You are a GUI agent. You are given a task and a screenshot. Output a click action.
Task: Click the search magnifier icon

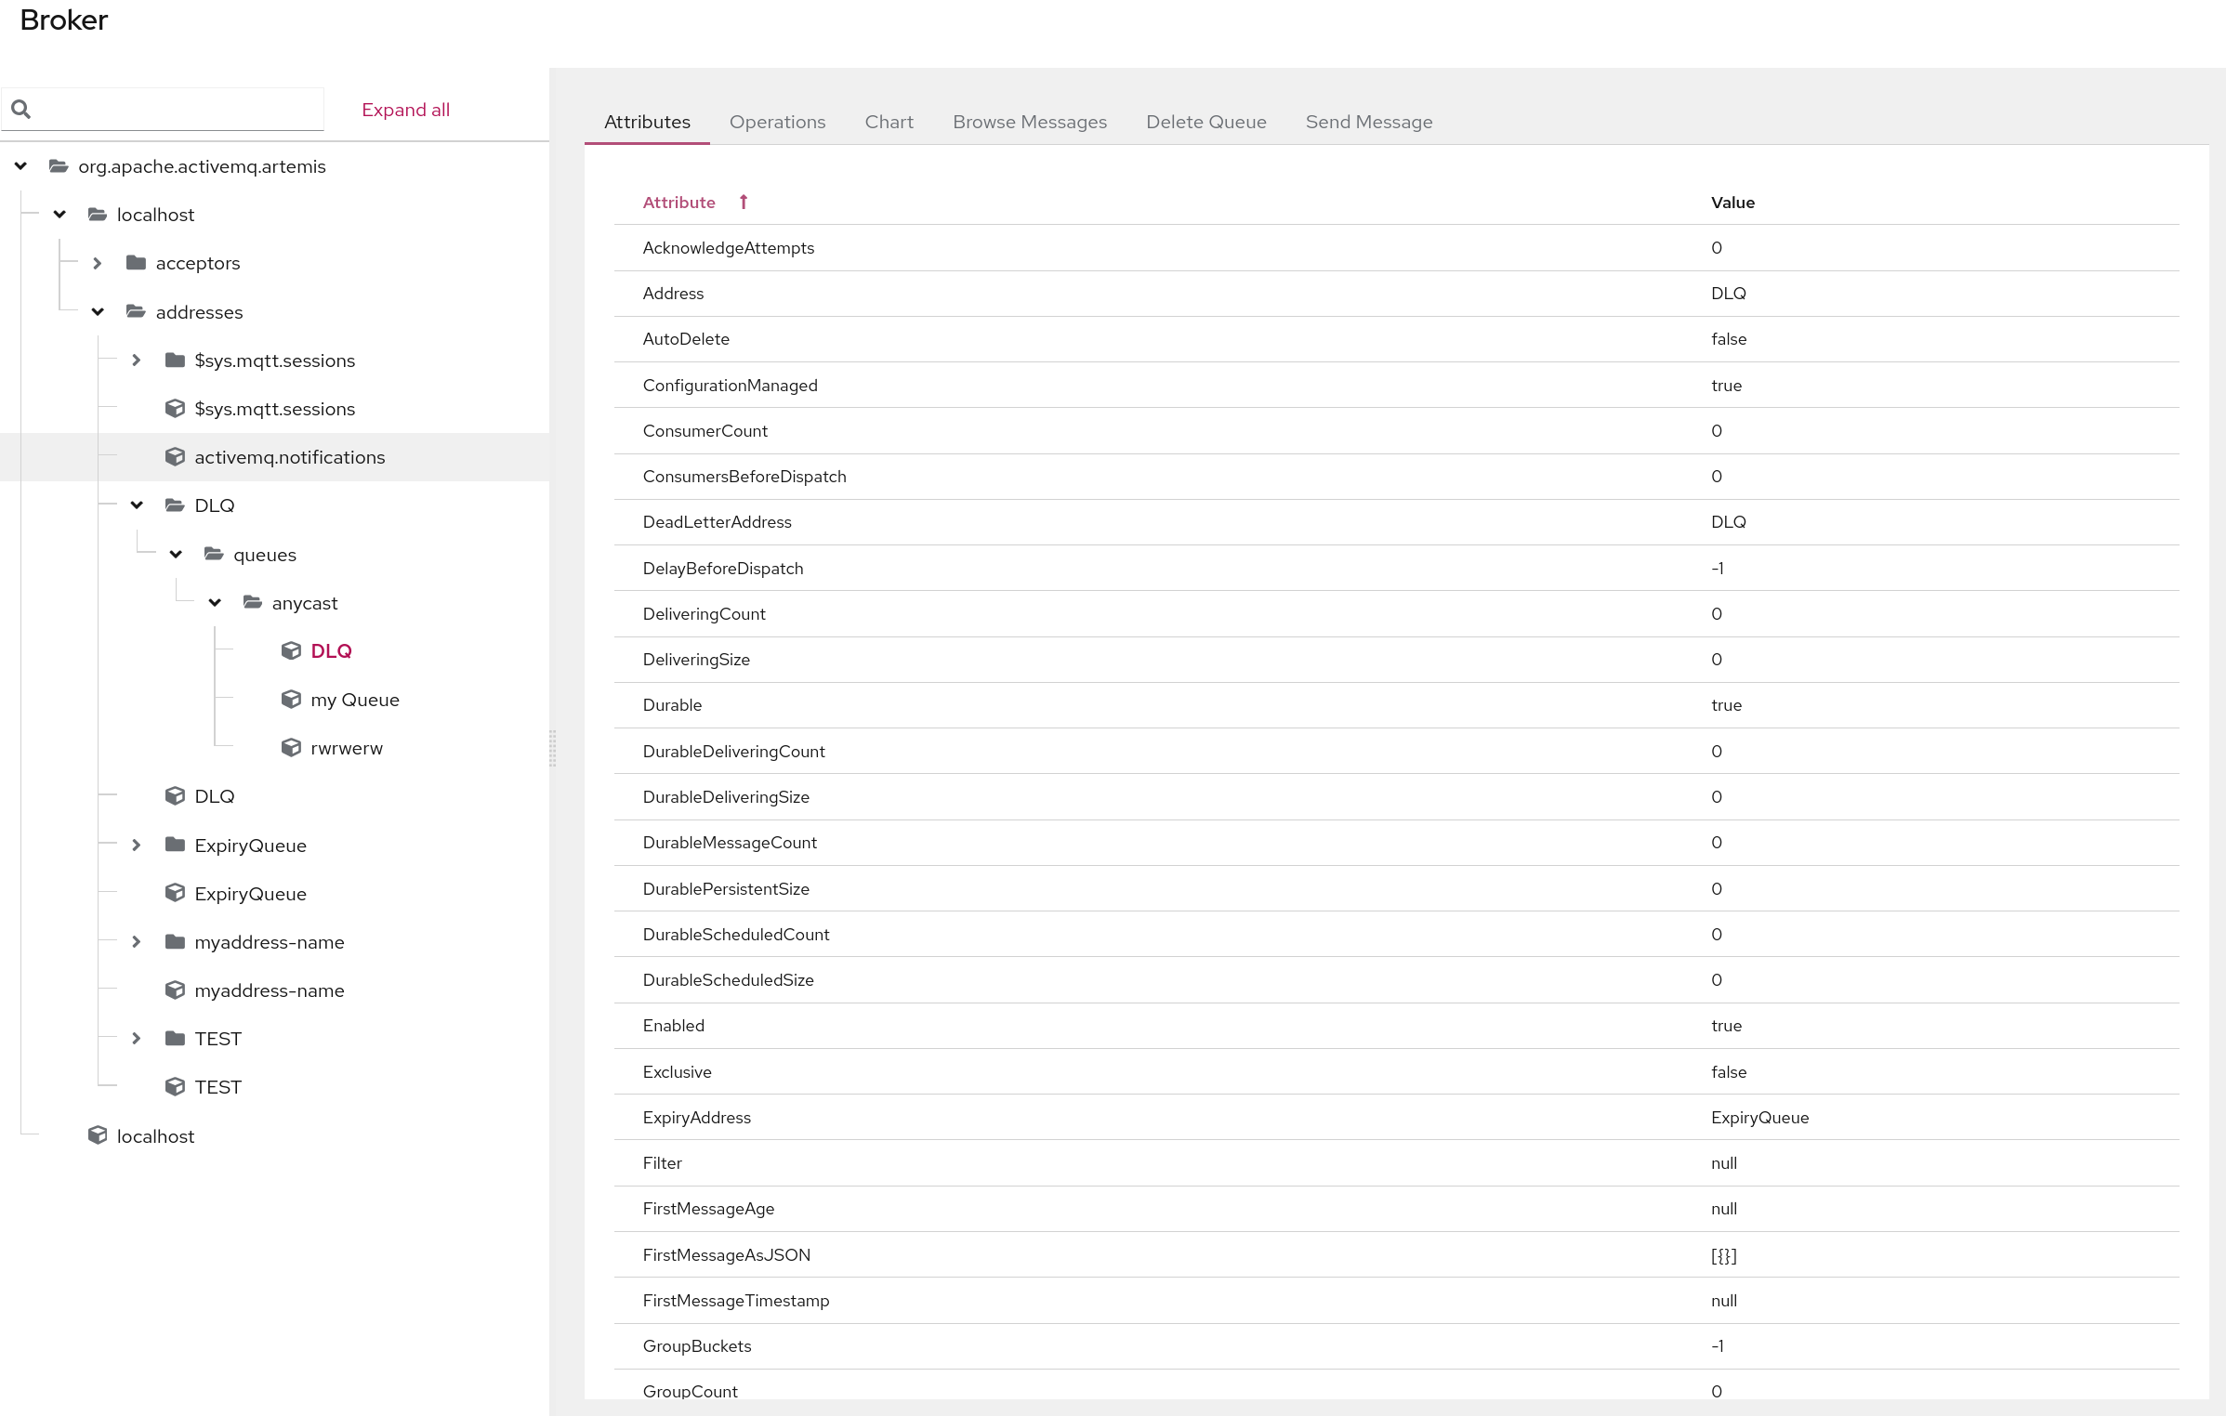(x=21, y=110)
